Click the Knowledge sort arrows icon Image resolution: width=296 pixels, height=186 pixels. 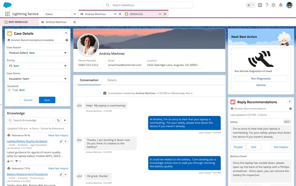[58, 120]
